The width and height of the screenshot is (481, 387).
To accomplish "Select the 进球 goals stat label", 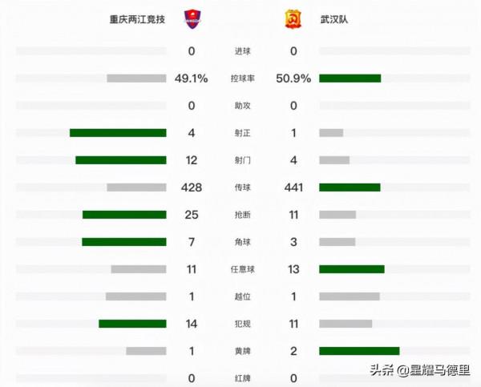I will 242,51.
